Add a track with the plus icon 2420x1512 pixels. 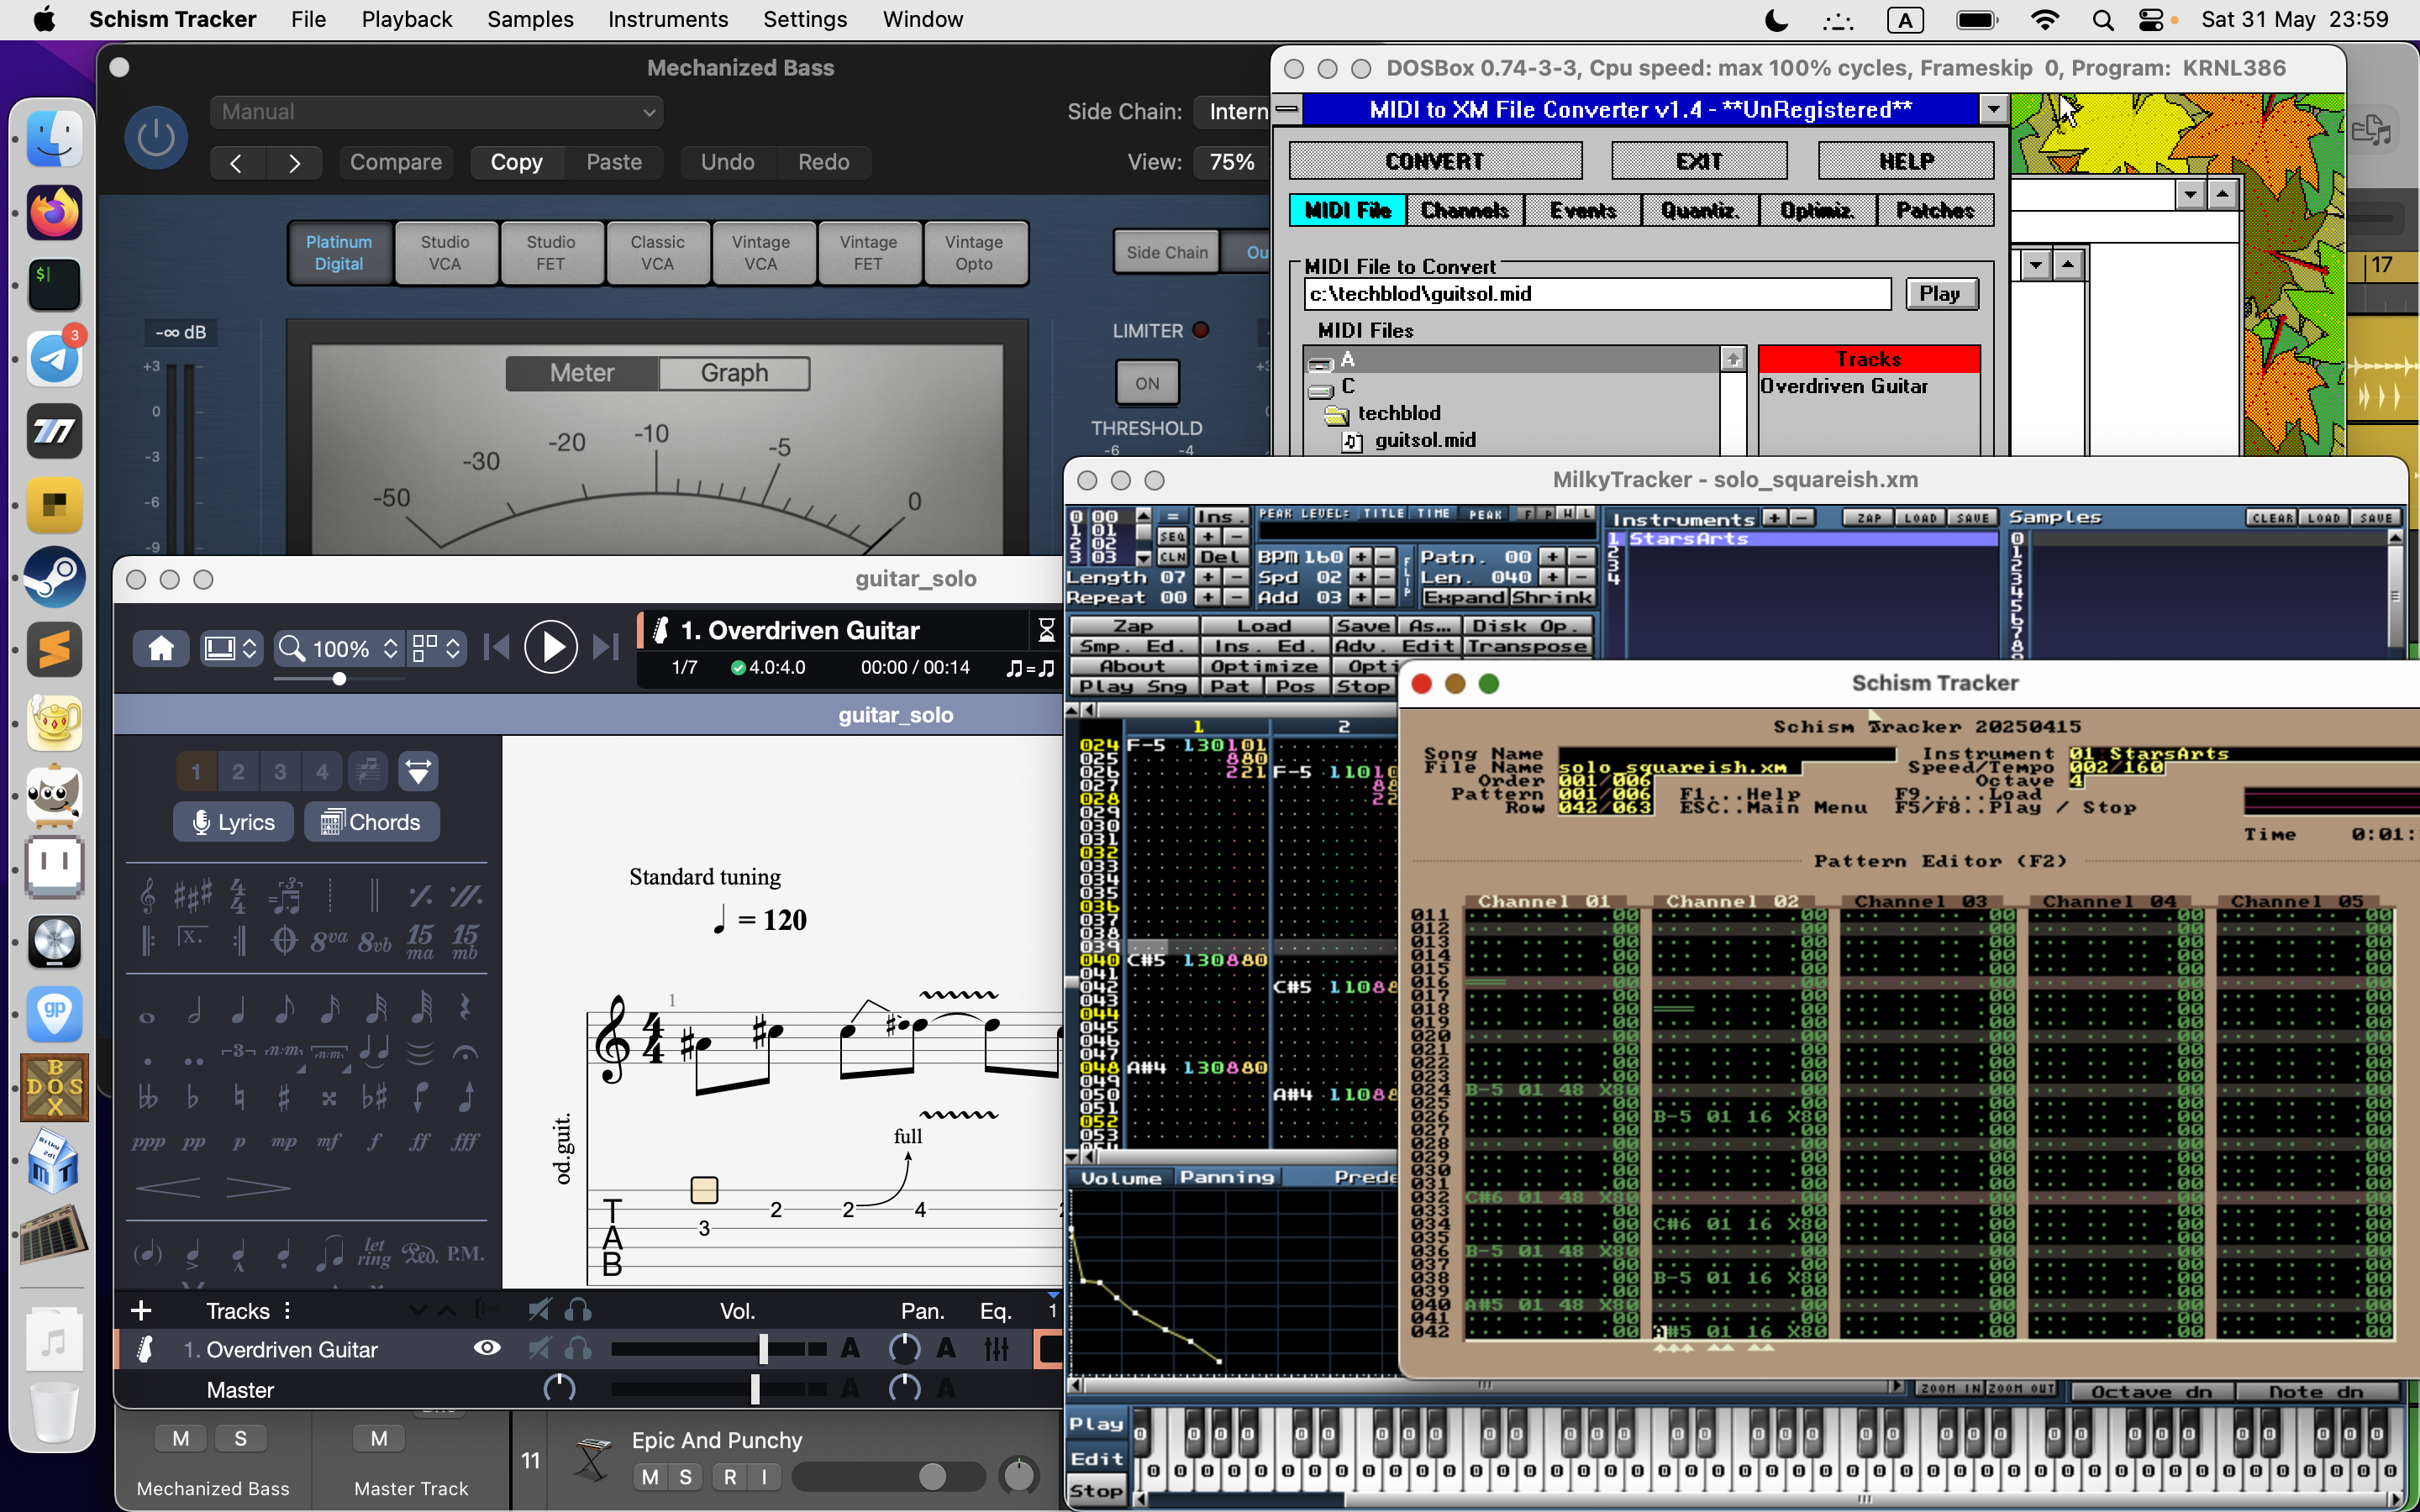pyautogui.click(x=141, y=1310)
